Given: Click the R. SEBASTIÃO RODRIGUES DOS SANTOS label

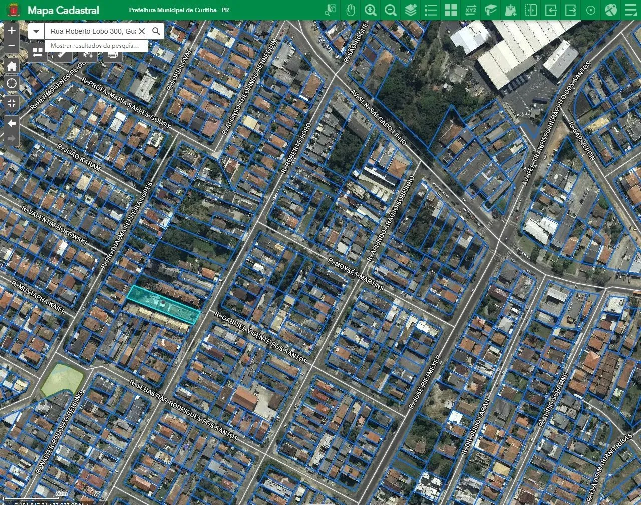Looking at the screenshot, I should [183, 410].
